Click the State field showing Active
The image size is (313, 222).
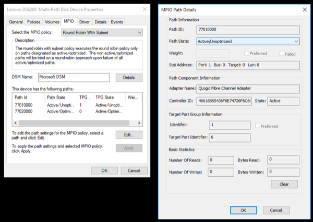283,101
